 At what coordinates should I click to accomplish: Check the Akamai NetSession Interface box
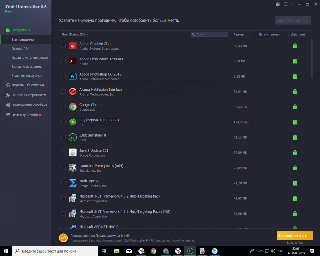point(63,91)
